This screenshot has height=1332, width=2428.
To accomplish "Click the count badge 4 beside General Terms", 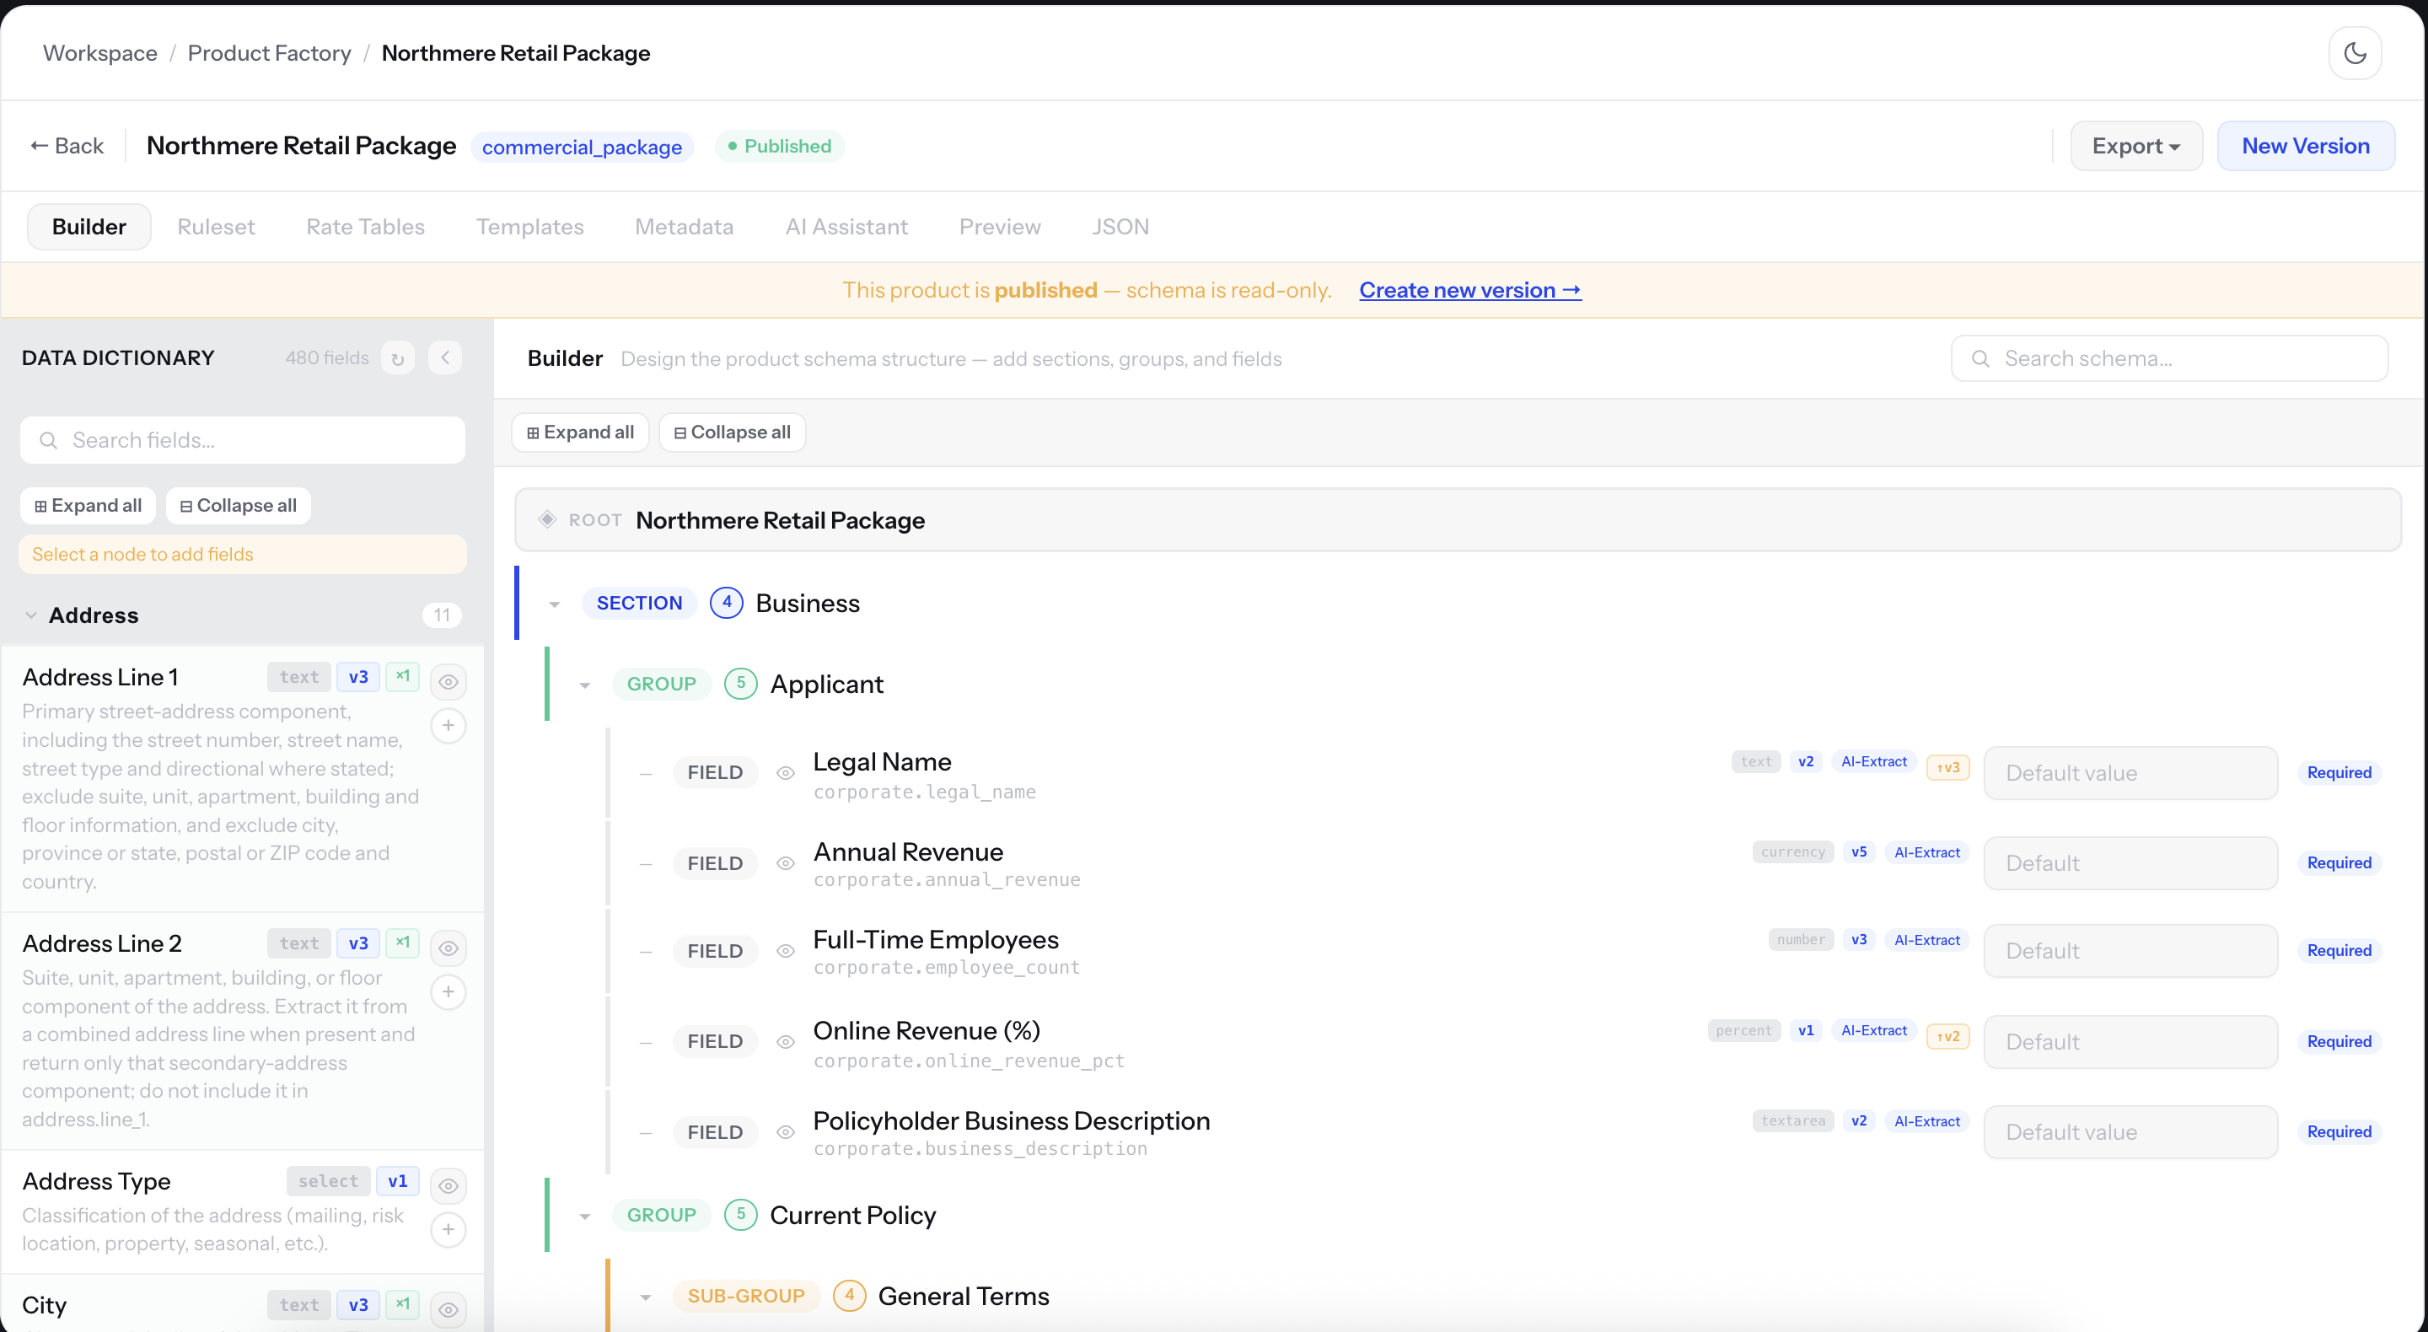I will (x=849, y=1295).
